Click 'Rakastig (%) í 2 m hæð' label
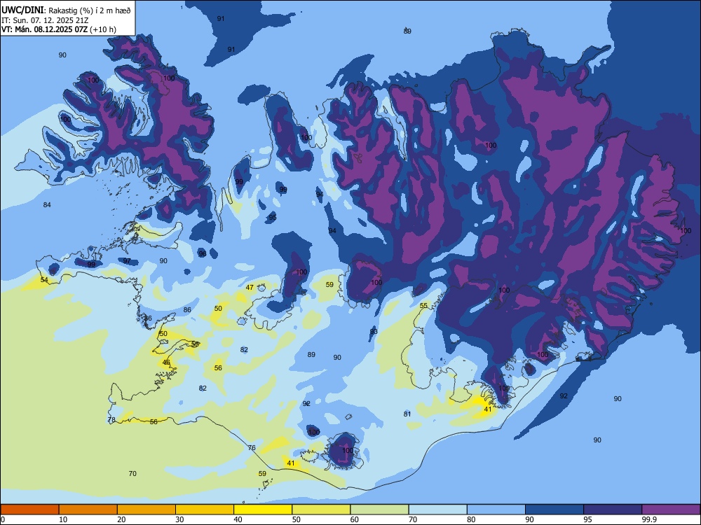The height and width of the screenshot is (525, 701). point(90,10)
